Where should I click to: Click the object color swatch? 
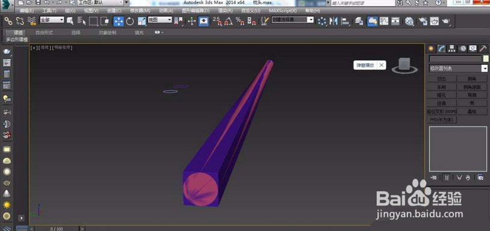point(485,59)
